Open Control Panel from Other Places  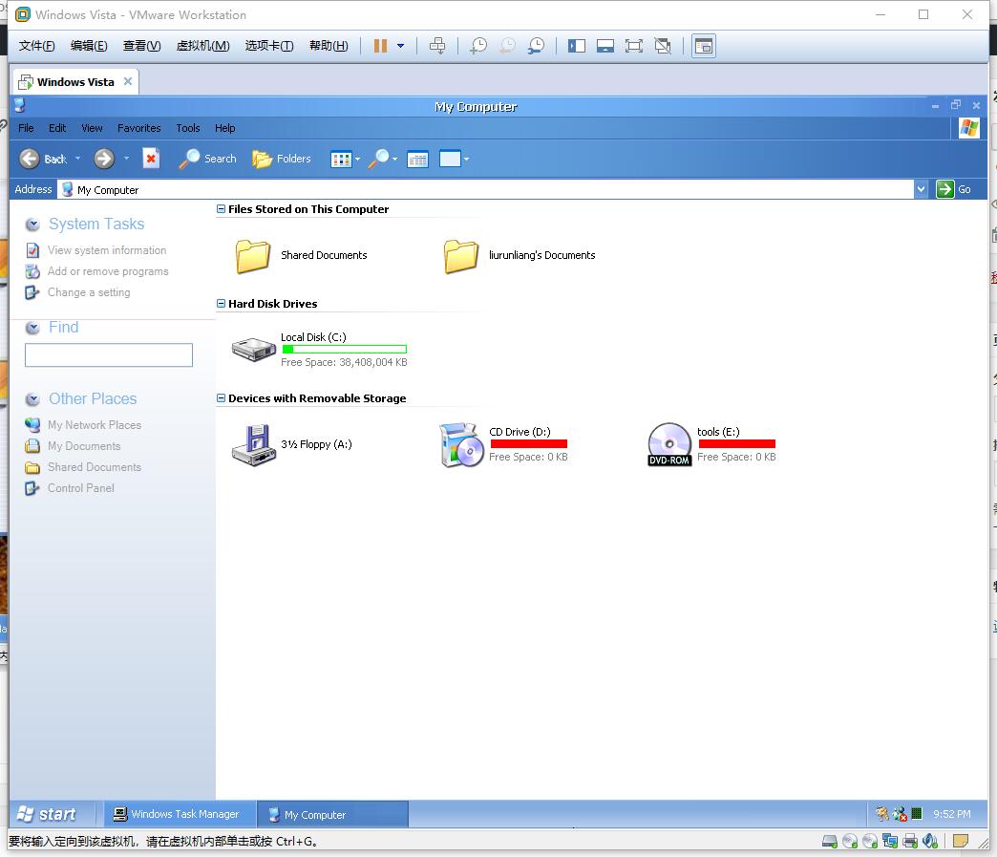[x=81, y=488]
